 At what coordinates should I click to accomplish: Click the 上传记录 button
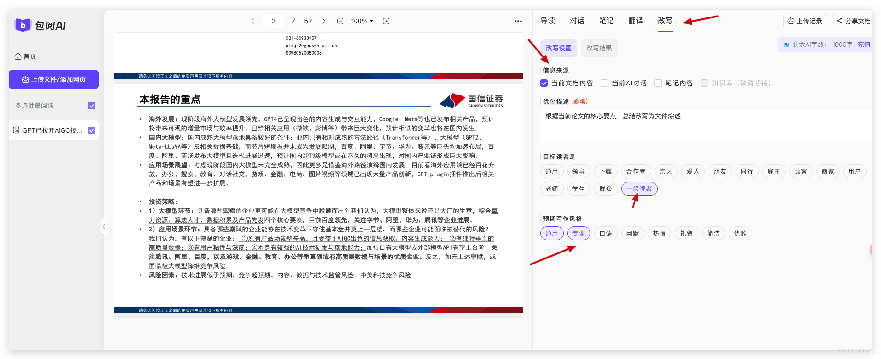tap(805, 21)
